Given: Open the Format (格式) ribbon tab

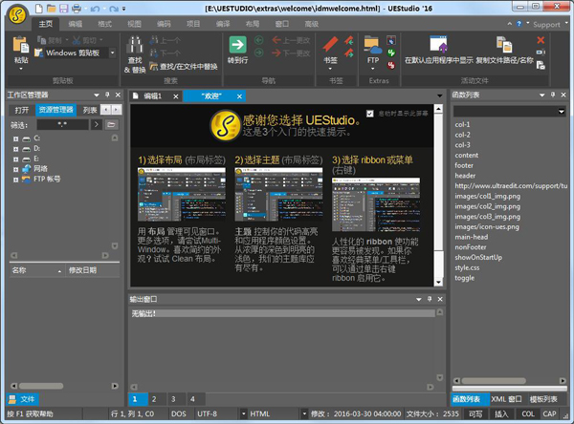Looking at the screenshot, I should point(104,24).
